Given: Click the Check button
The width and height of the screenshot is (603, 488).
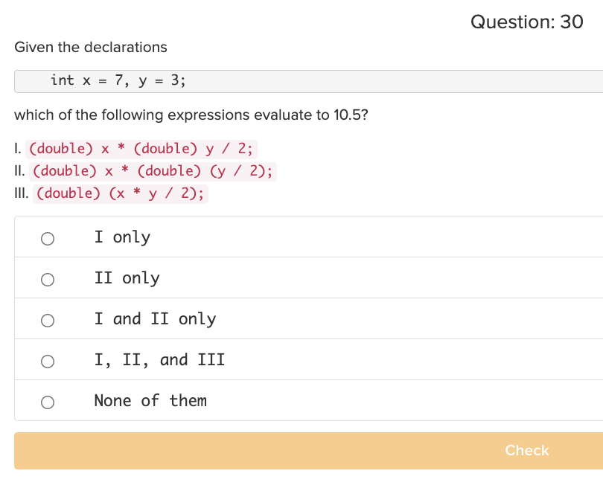Looking at the screenshot, I should 308,451.
